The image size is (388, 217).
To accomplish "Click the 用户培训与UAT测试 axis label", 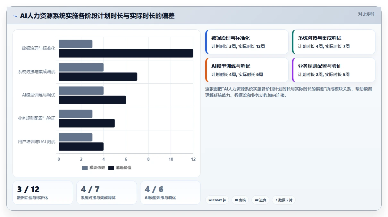I will point(37,142).
